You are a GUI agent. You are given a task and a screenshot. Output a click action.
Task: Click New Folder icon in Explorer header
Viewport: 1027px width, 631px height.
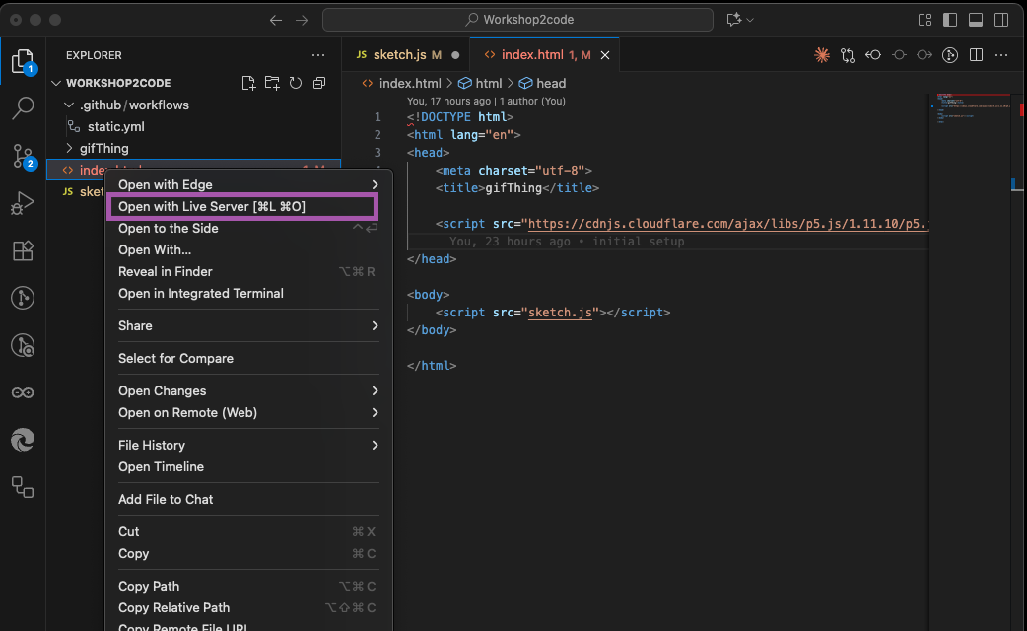tap(272, 83)
